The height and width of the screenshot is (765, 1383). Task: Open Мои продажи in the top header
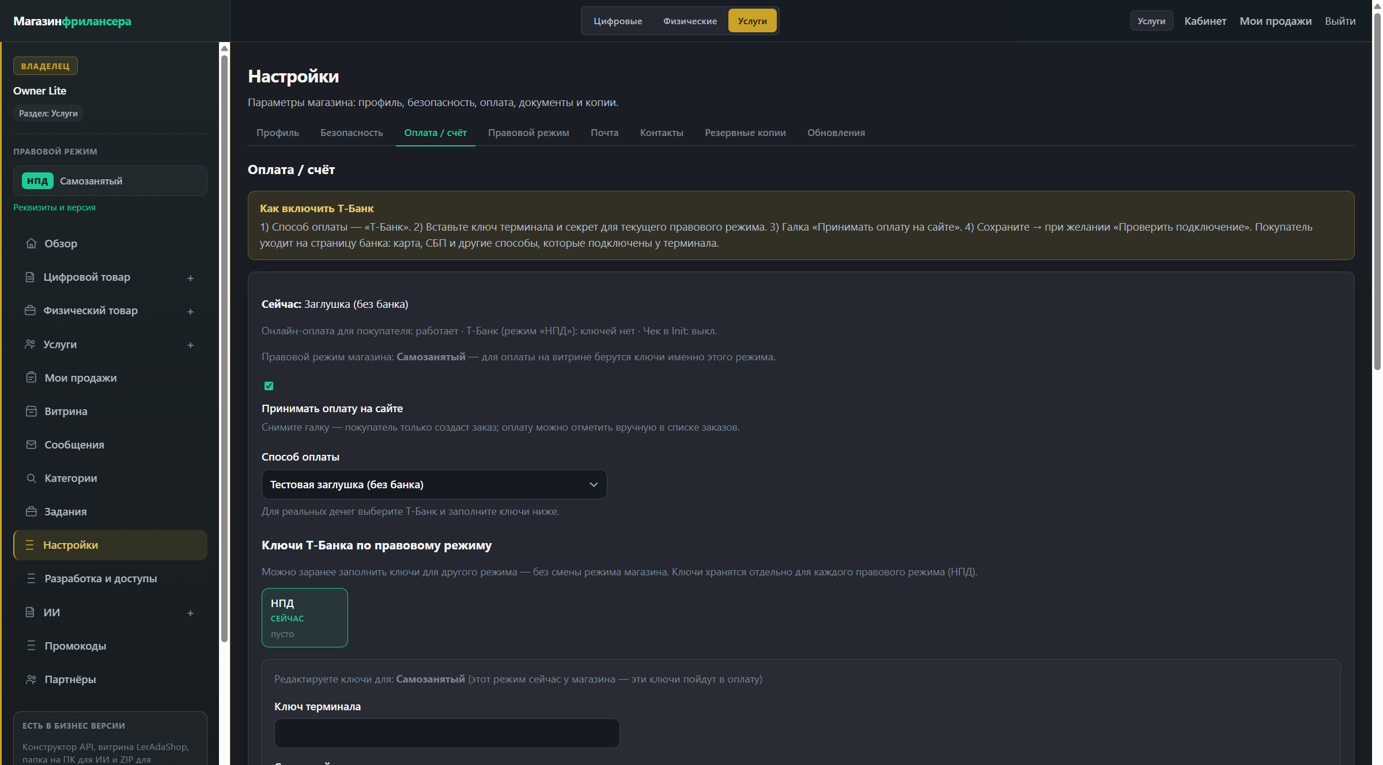[1275, 21]
